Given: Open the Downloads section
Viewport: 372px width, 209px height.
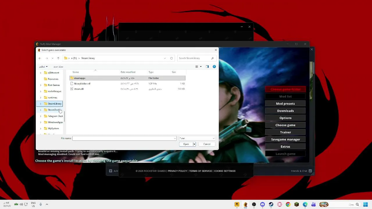Looking at the screenshot, I should coord(285,111).
